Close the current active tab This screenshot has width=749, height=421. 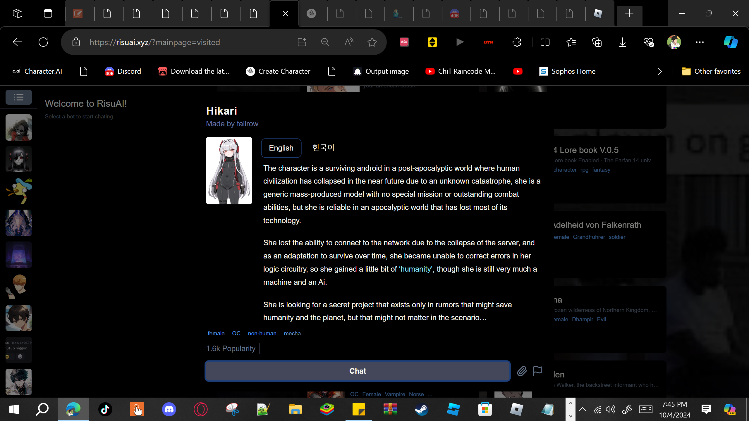[x=286, y=13]
